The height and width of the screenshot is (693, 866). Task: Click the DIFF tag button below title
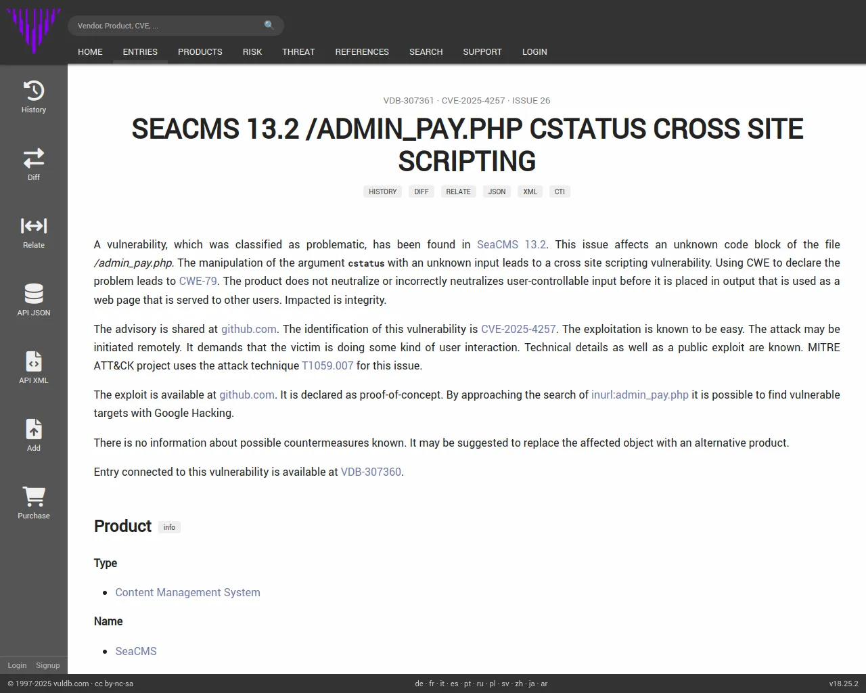point(421,192)
